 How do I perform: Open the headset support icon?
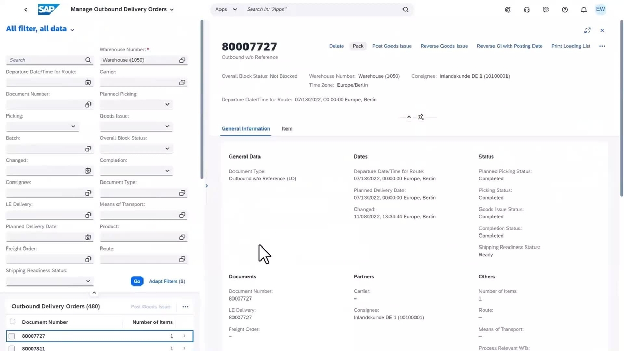click(527, 10)
